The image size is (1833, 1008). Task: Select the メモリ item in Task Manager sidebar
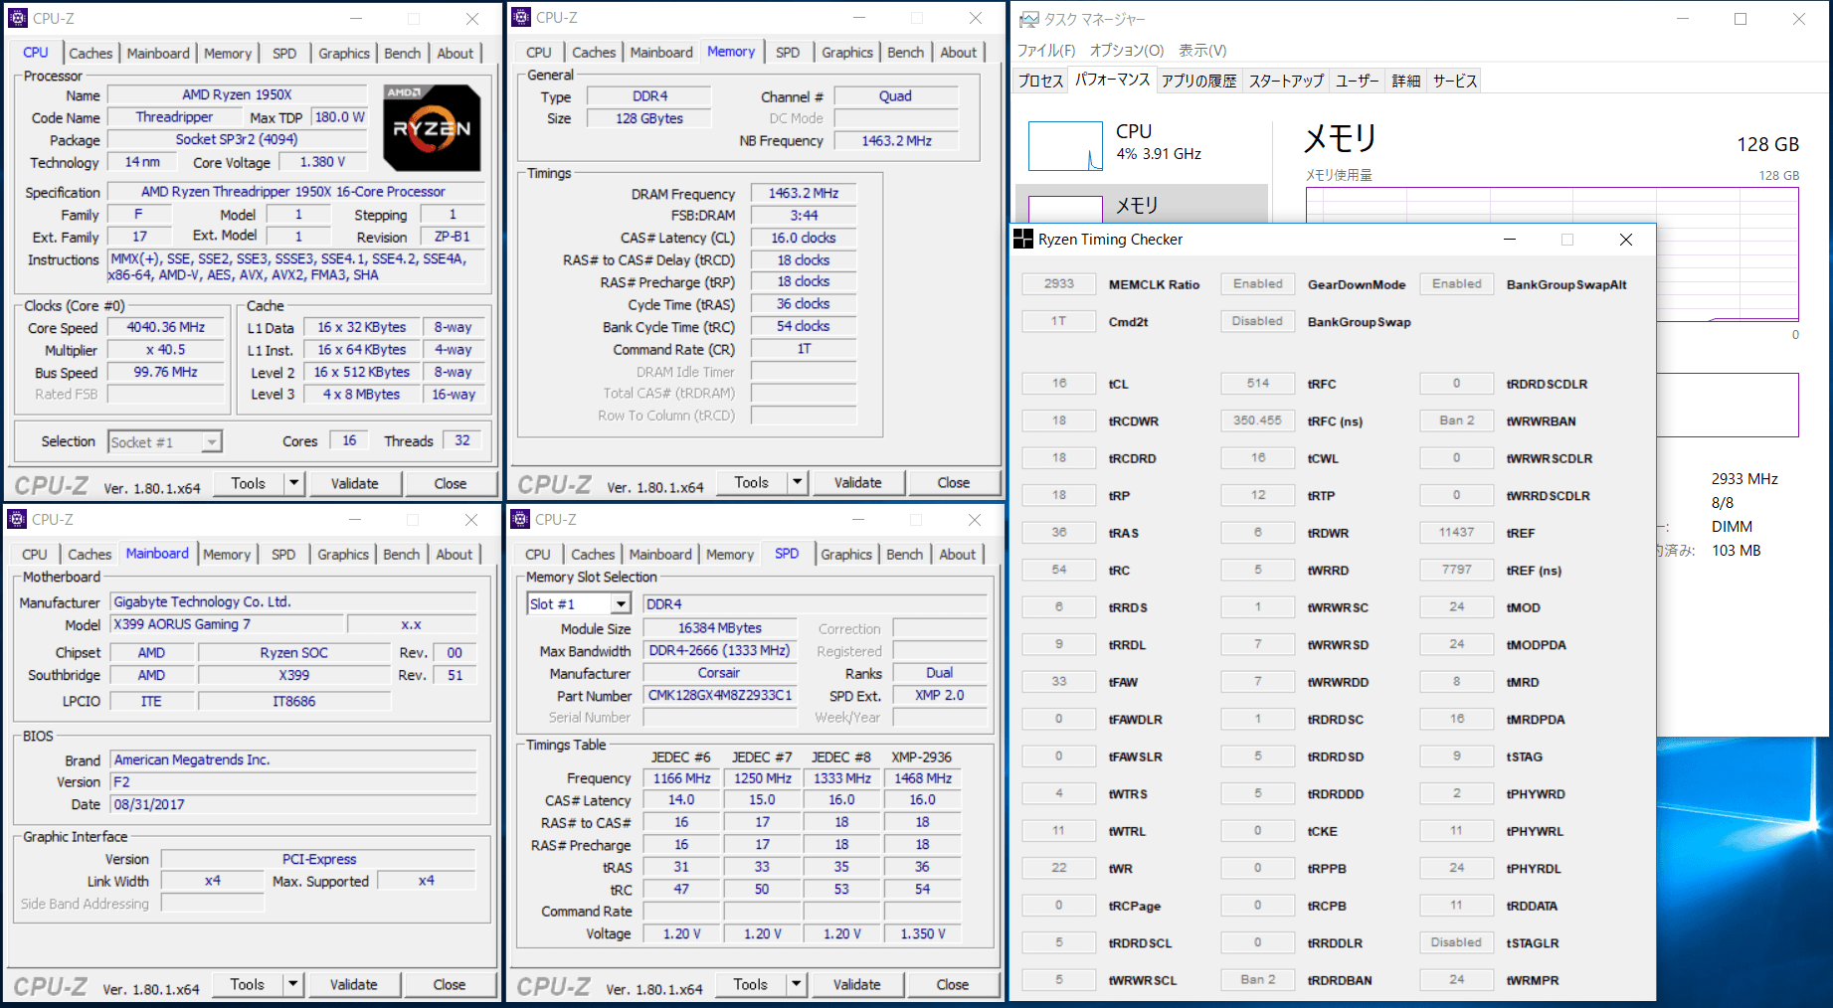click(x=1141, y=204)
